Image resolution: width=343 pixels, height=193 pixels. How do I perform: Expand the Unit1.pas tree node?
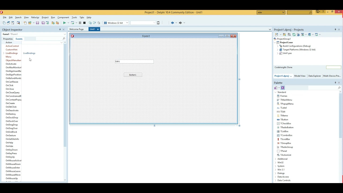[x=278, y=53]
